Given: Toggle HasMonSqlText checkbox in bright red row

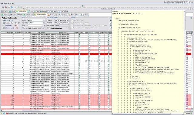Looking at the screenshot, I should click(79, 54).
